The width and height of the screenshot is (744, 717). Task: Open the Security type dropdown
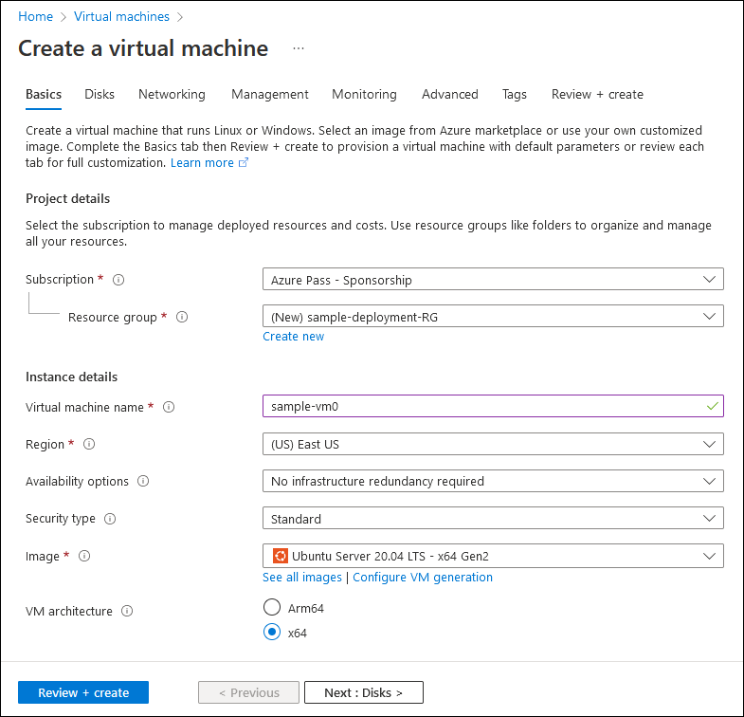click(x=493, y=519)
